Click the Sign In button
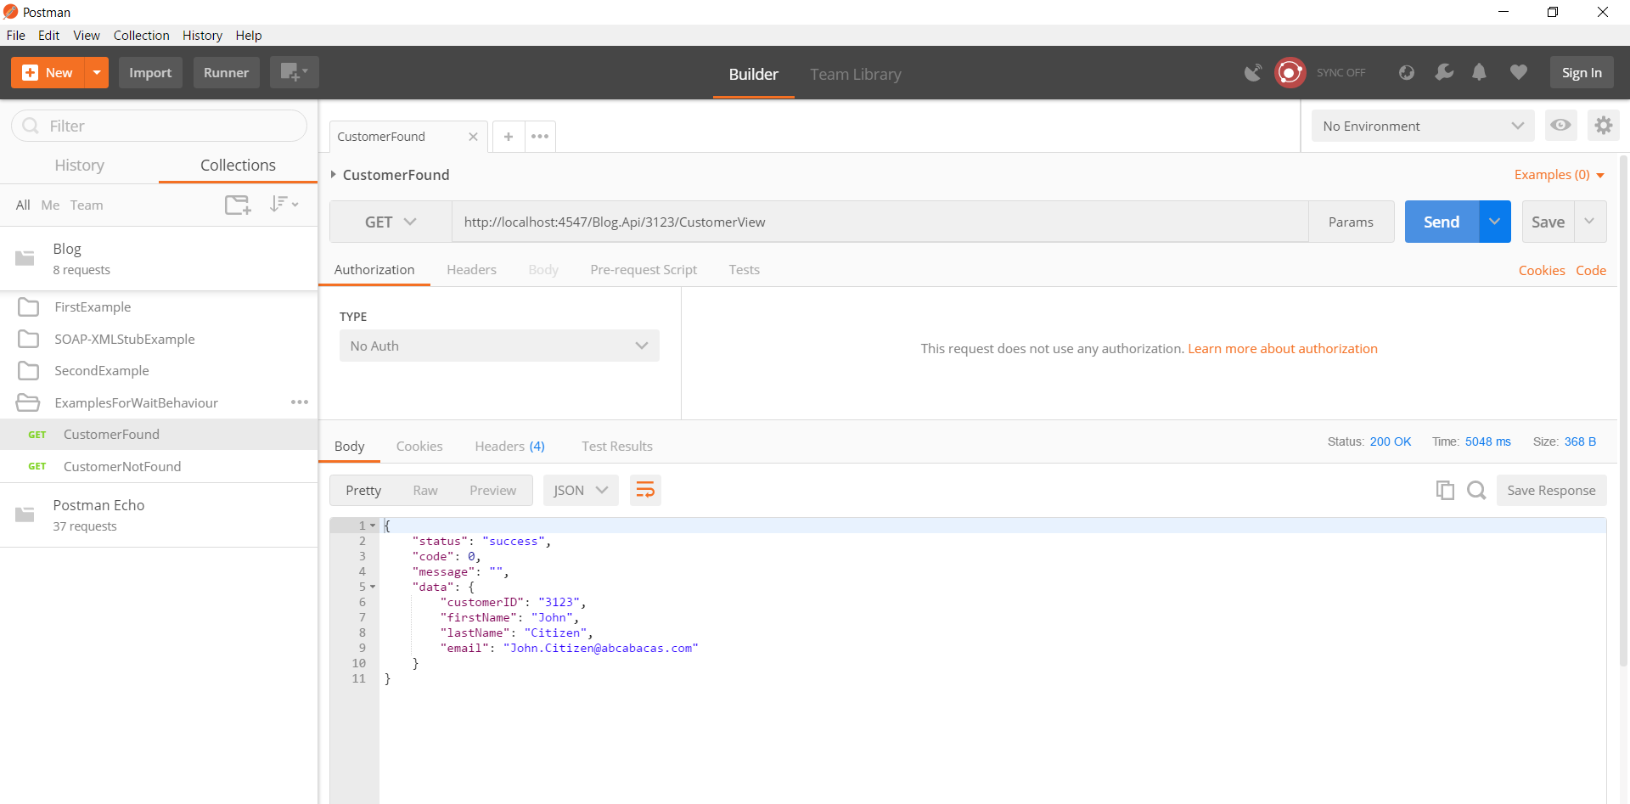The height and width of the screenshot is (804, 1630). 1582,72
